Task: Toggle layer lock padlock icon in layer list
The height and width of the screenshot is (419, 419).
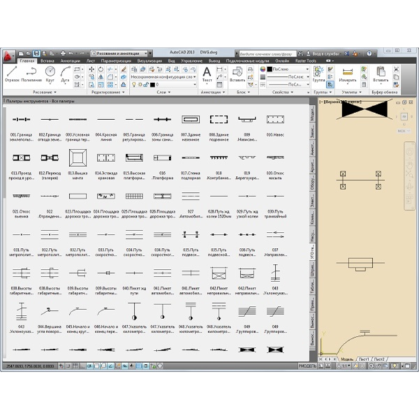Action: click(x=146, y=84)
